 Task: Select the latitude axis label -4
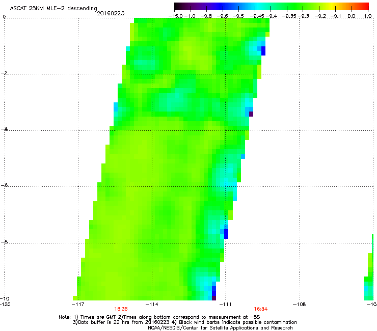4,129
